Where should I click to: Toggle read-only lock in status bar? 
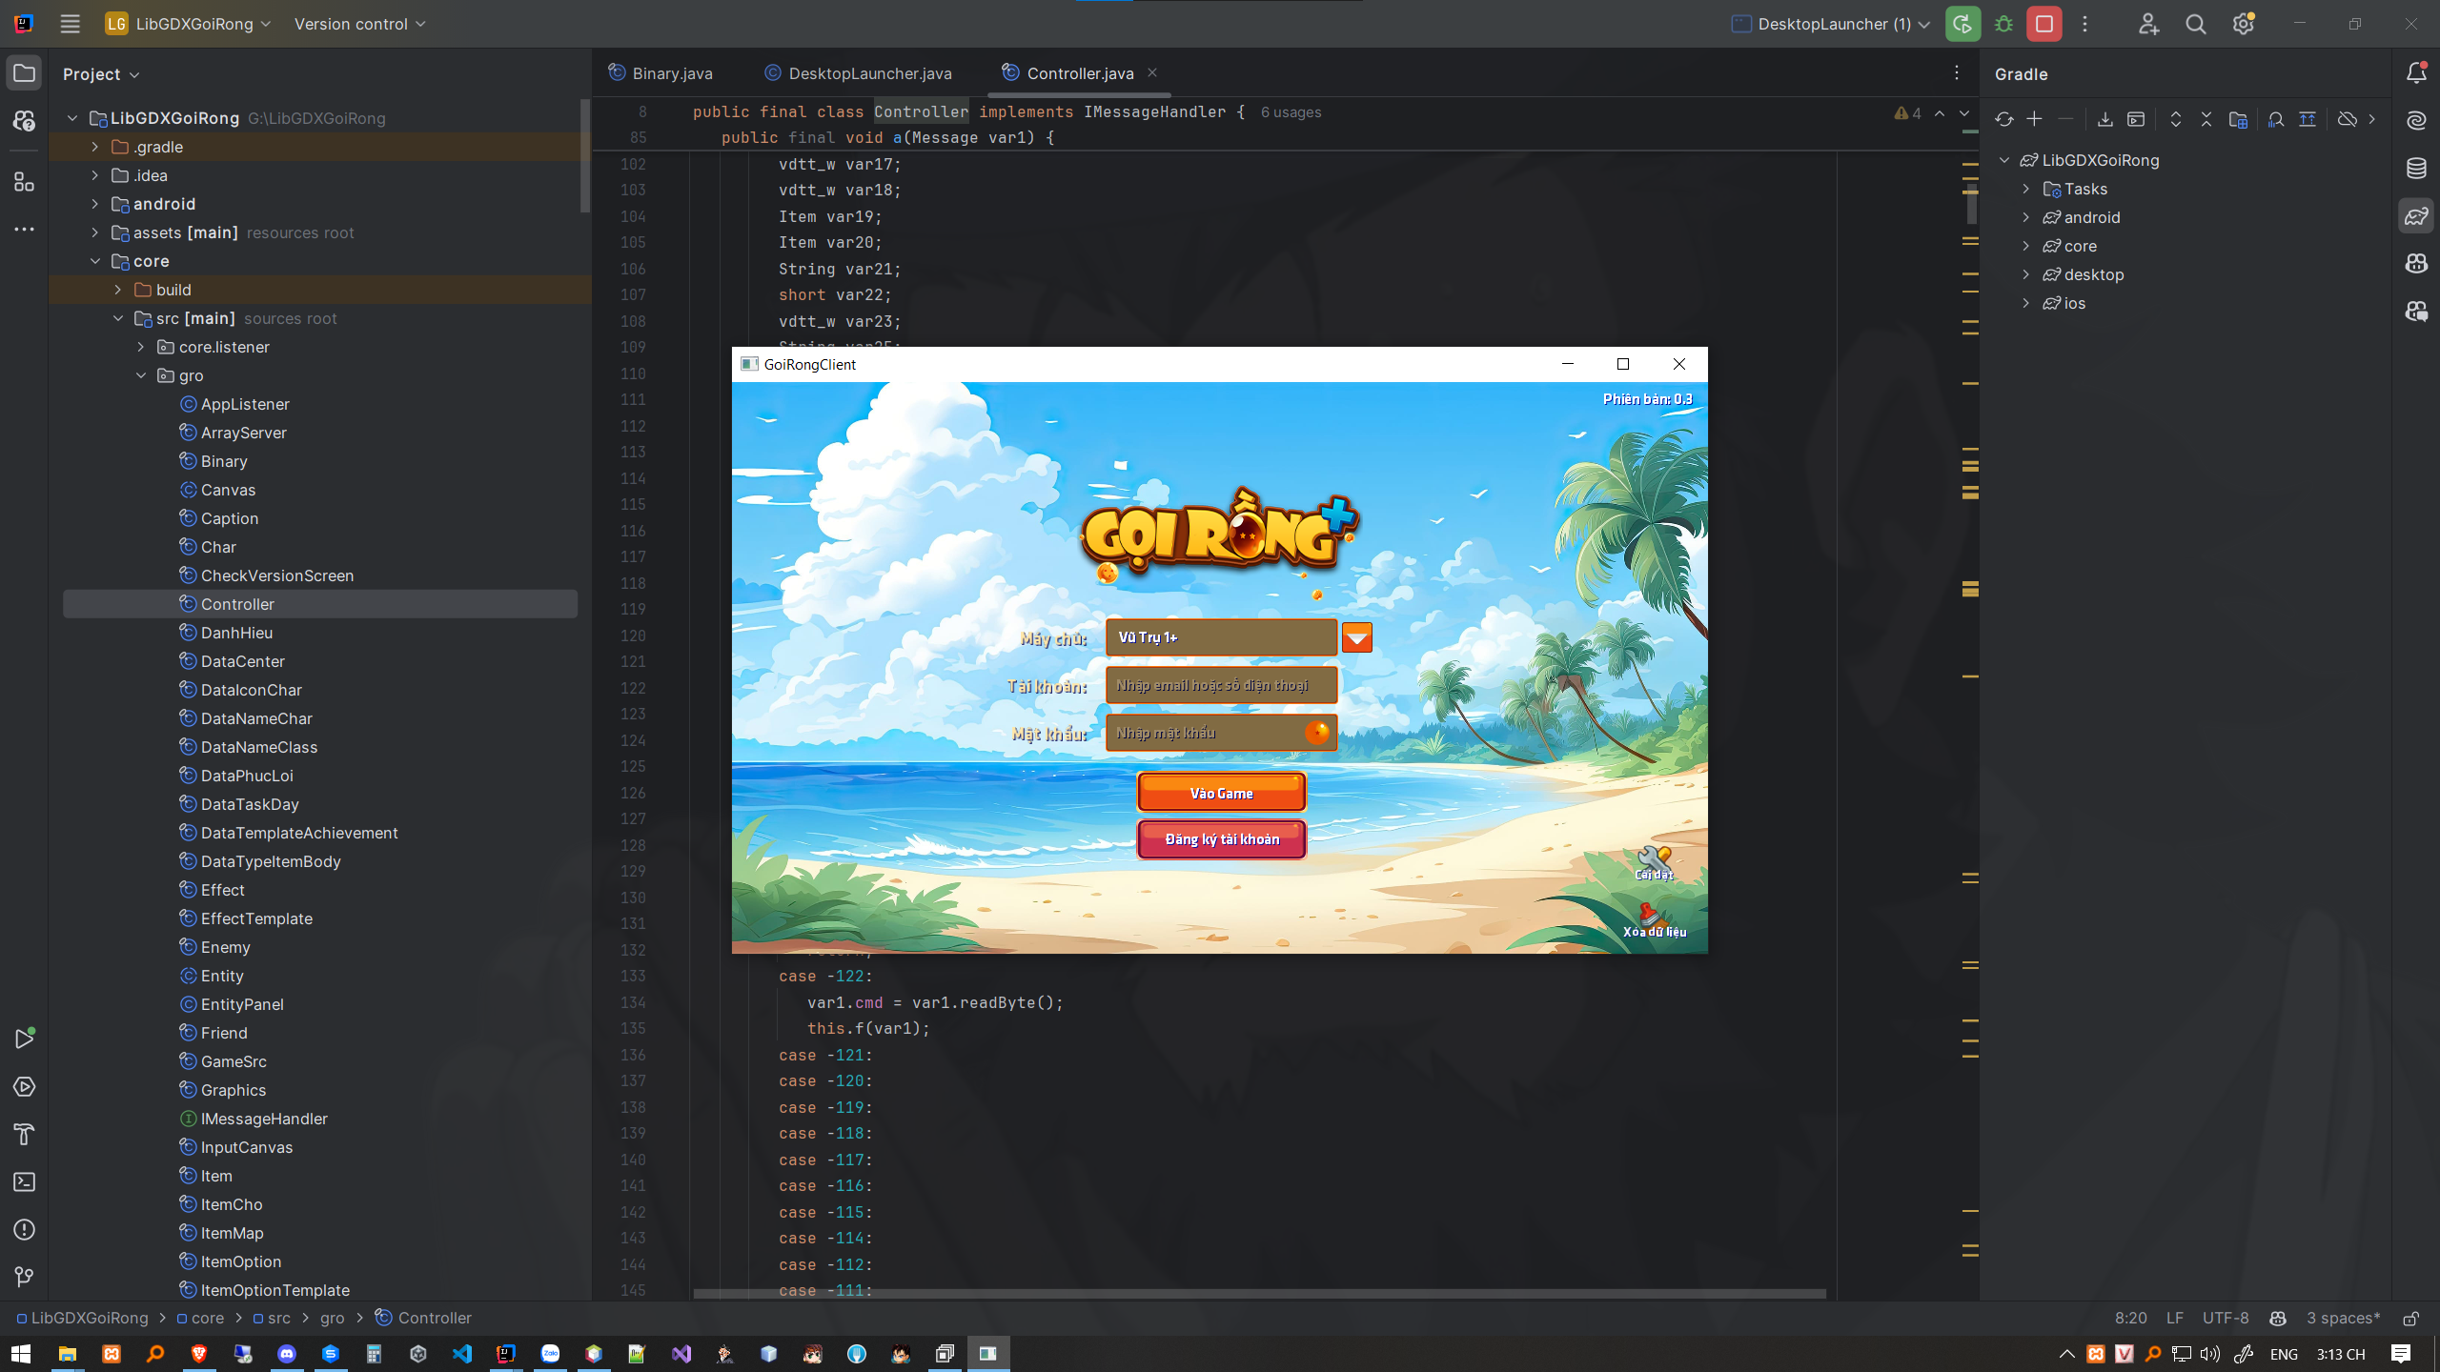point(2410,1318)
